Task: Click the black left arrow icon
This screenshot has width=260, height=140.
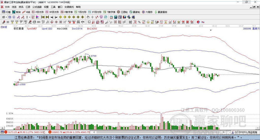Action: tap(52, 17)
